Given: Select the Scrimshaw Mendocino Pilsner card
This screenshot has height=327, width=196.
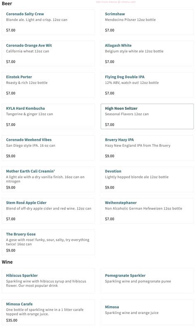Looking at the screenshot, I should (147, 22).
